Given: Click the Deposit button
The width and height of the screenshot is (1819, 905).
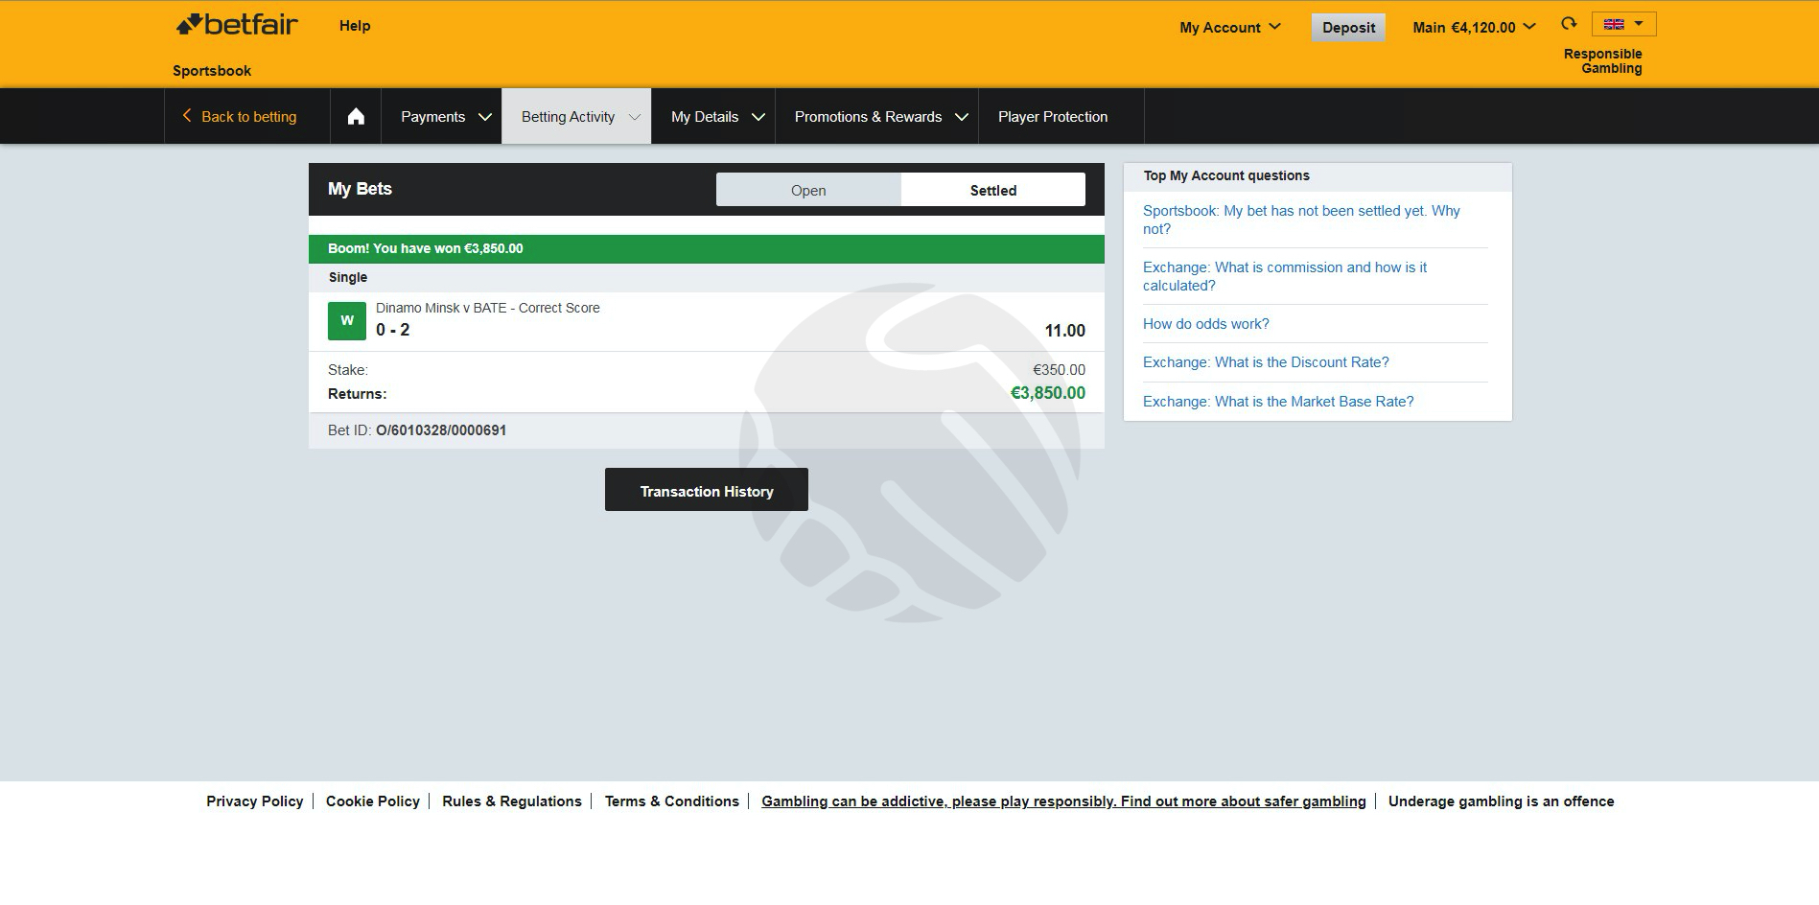Looking at the screenshot, I should (1348, 27).
